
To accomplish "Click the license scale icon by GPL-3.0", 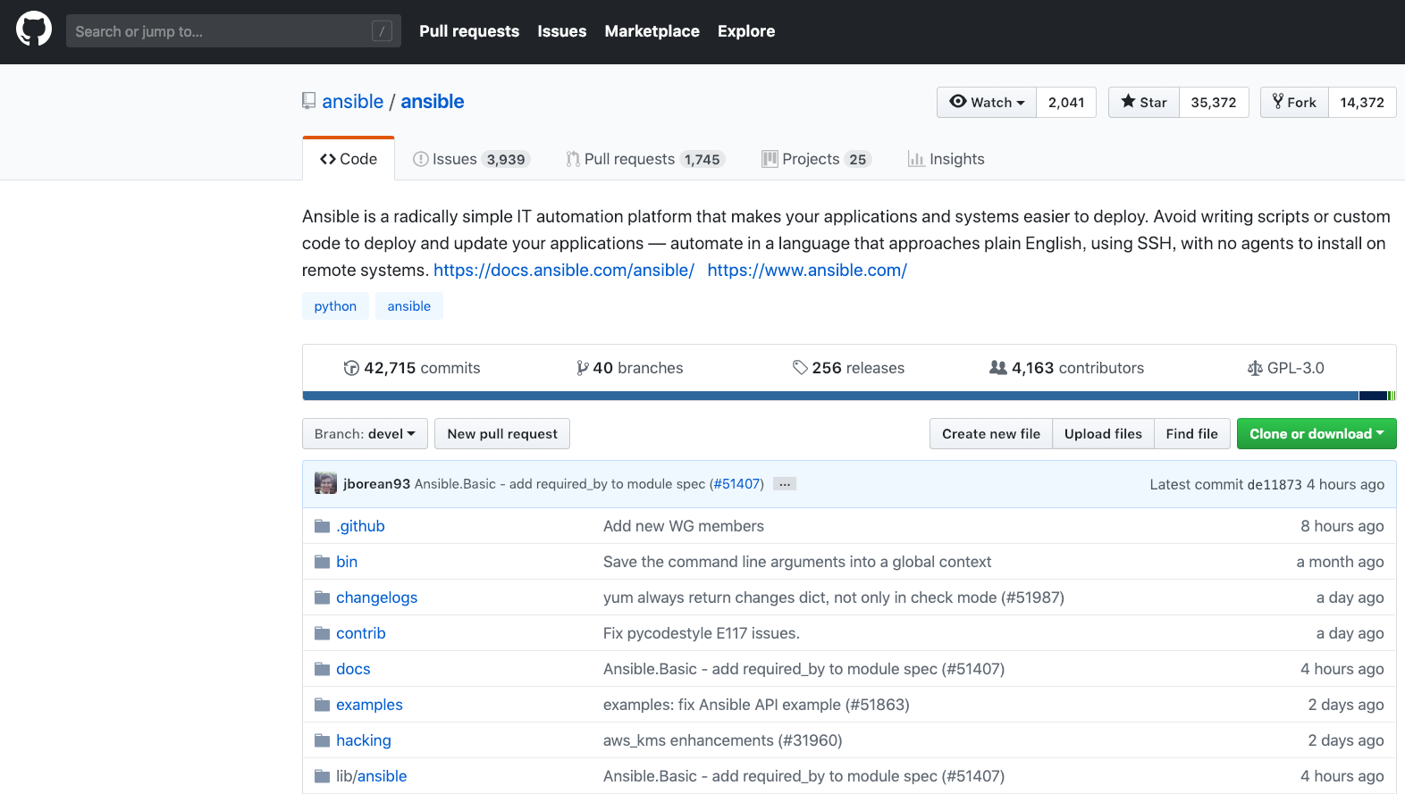I will tap(1255, 368).
